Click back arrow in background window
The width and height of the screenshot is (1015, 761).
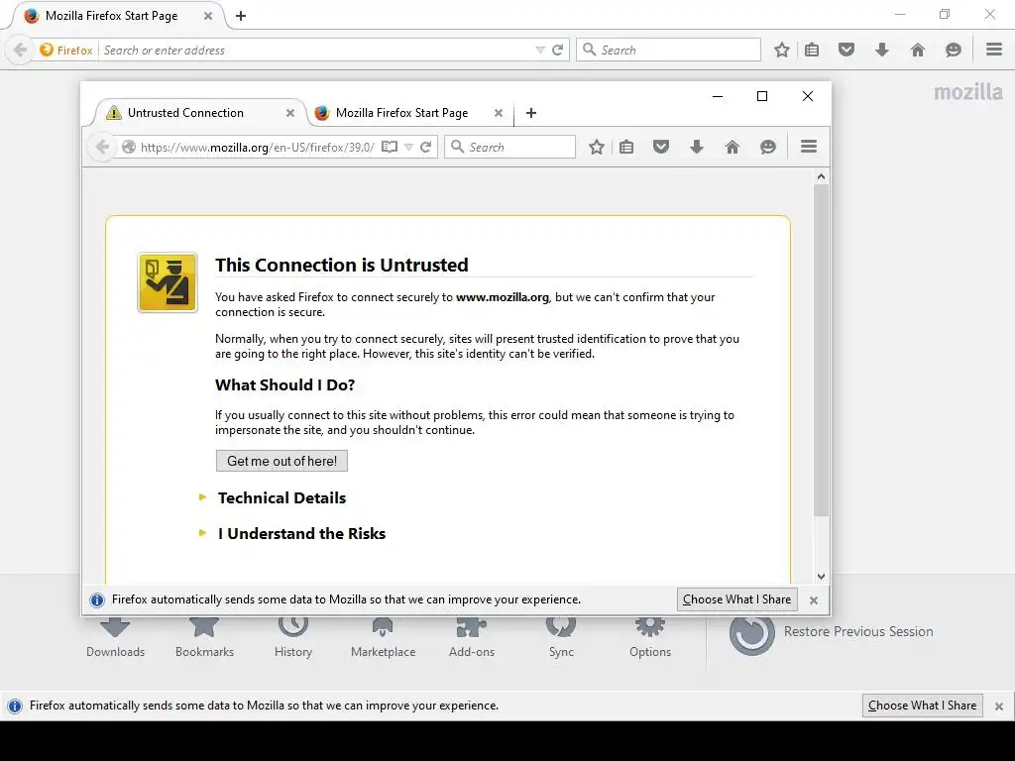click(20, 50)
